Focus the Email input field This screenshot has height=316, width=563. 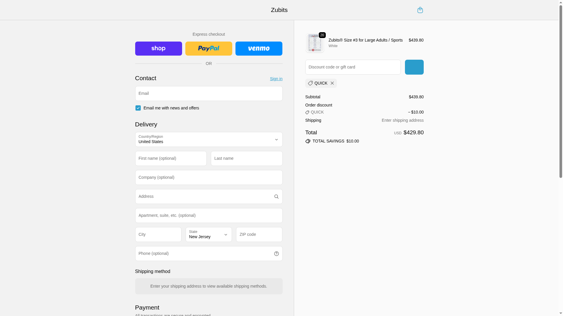tap(208, 94)
